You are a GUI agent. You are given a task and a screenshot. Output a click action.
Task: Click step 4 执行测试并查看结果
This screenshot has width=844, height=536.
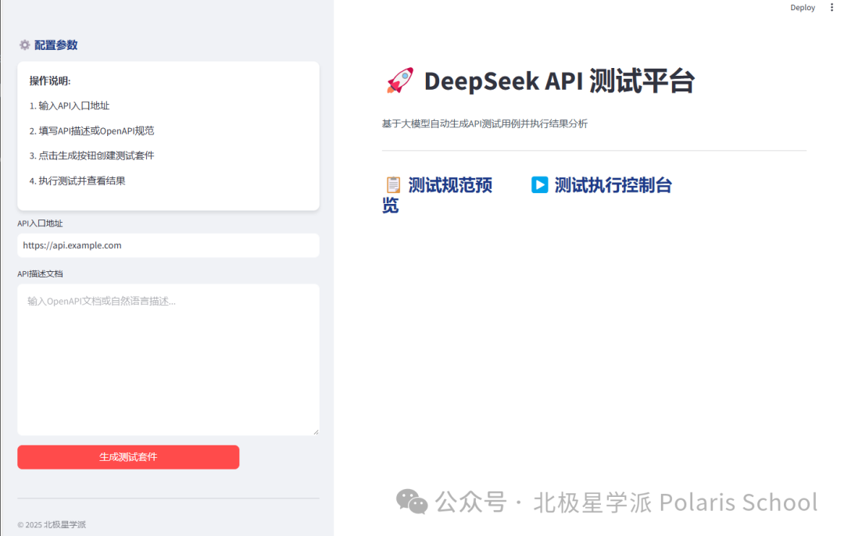77,180
